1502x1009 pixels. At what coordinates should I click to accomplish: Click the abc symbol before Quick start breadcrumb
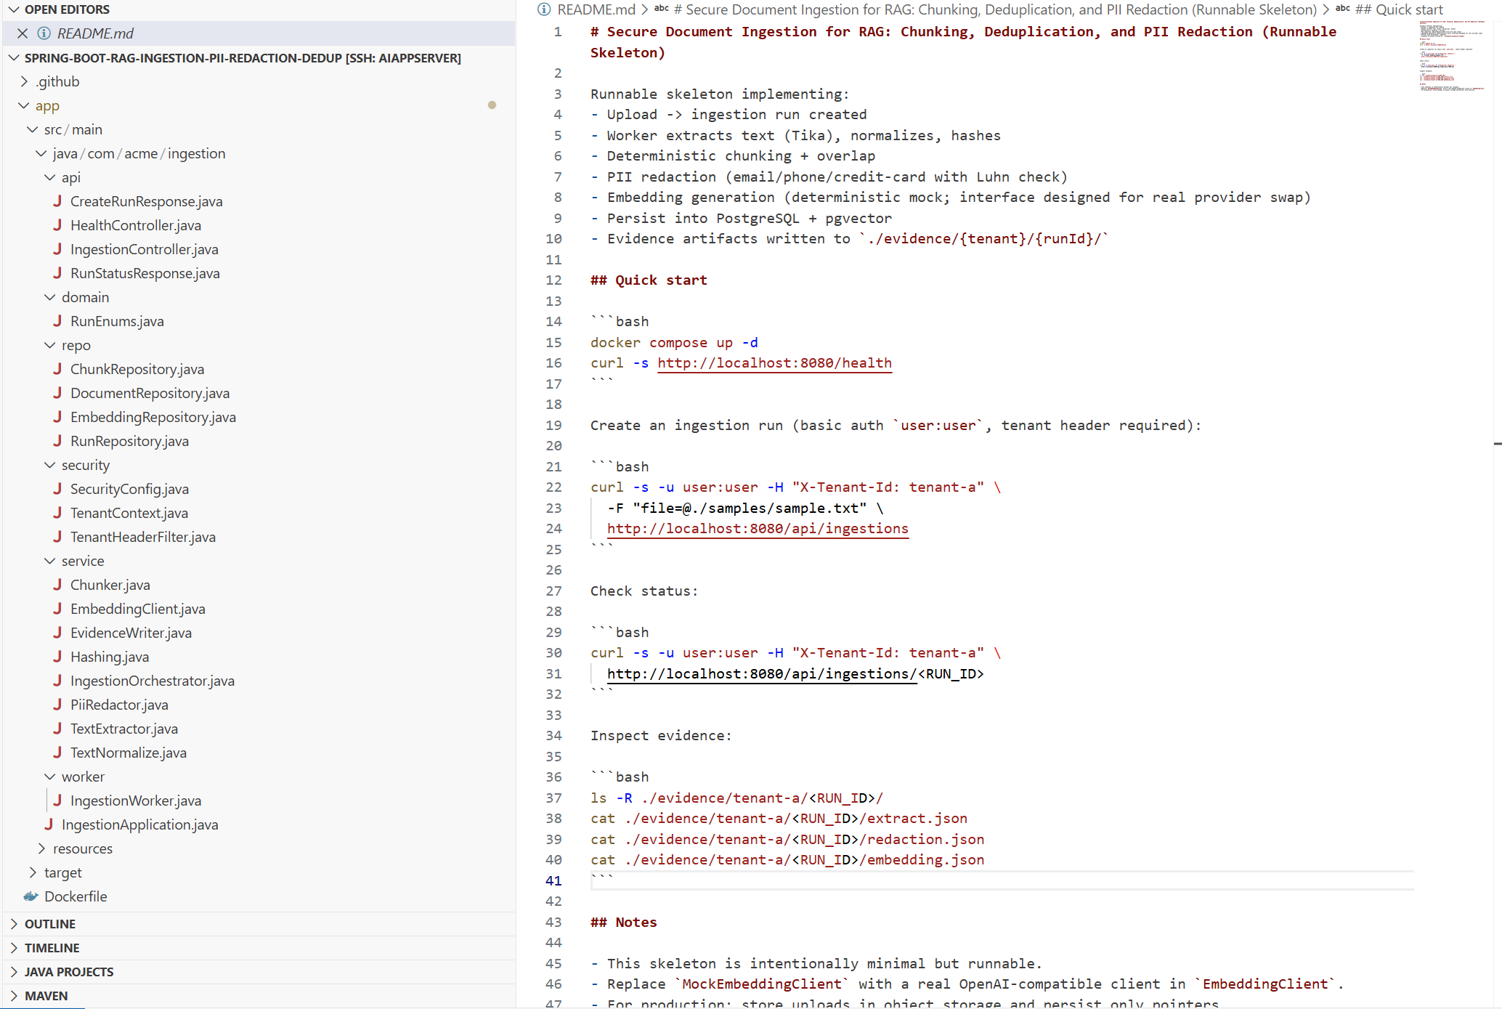point(1341,9)
